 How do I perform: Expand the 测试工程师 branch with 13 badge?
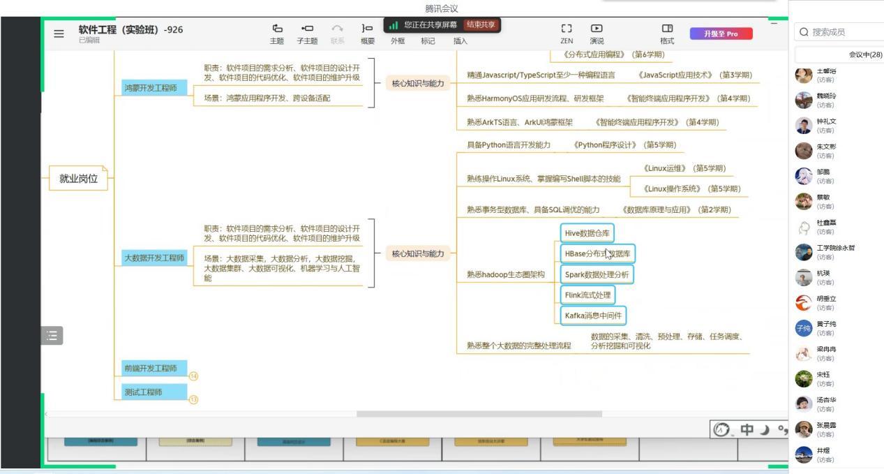point(194,400)
